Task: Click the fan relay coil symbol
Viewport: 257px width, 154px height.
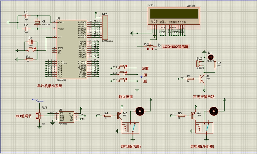Action: pos(126,128)
